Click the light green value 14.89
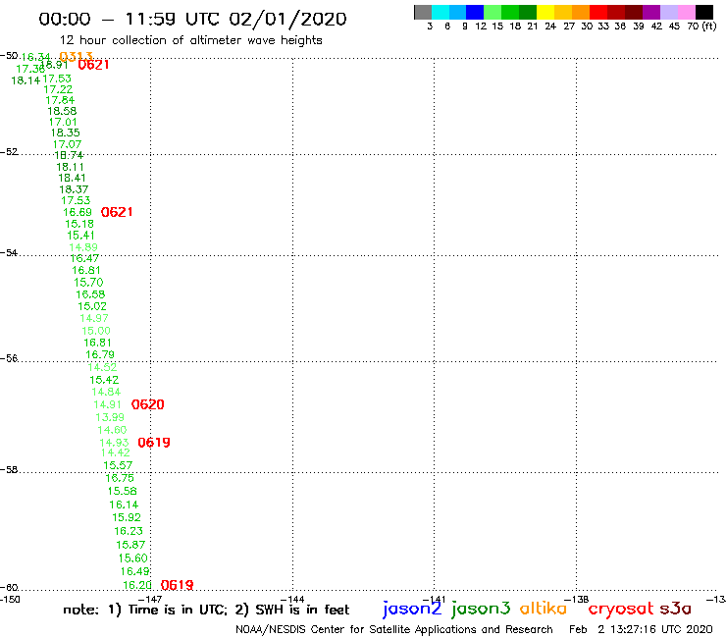The width and height of the screenshot is (726, 638). pos(83,247)
